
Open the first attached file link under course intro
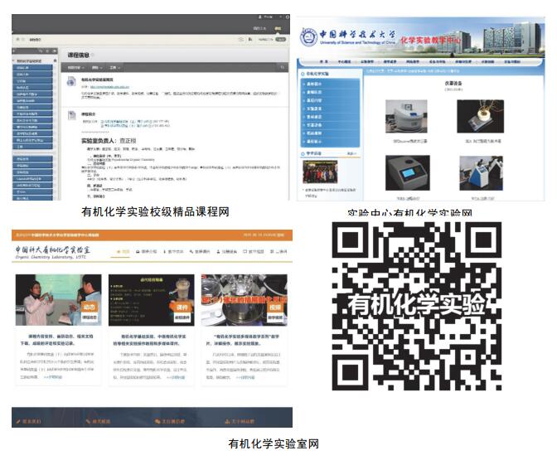pos(134,122)
